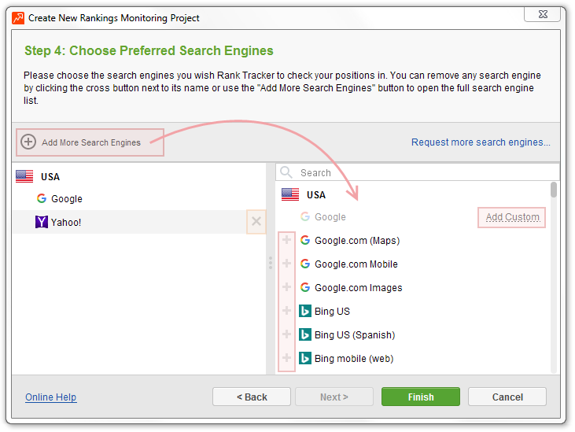Click the Bing mobile (web) logo icon
The height and width of the screenshot is (432, 575).
click(x=305, y=358)
